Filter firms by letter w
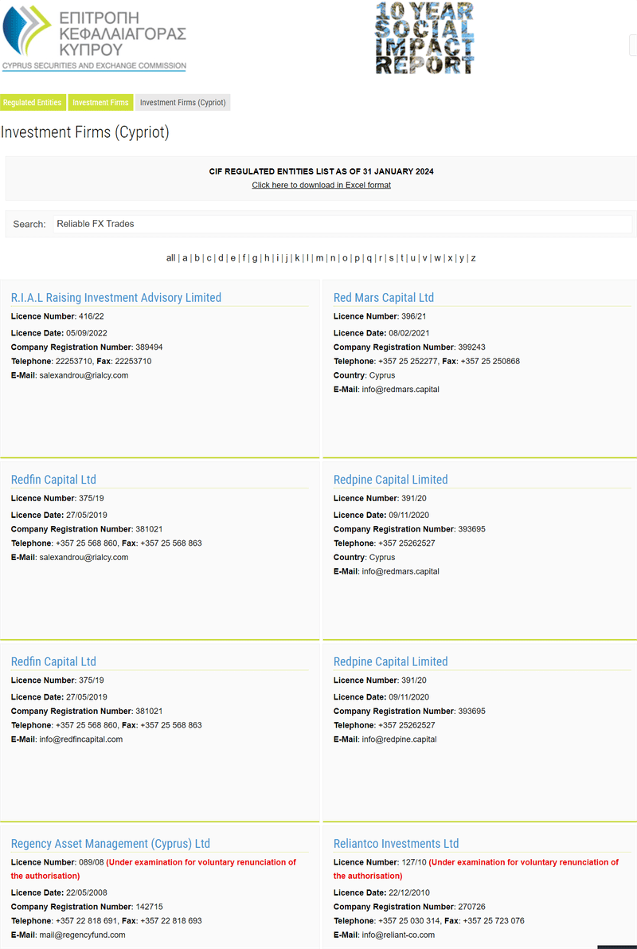The height and width of the screenshot is (949, 637). [437, 258]
